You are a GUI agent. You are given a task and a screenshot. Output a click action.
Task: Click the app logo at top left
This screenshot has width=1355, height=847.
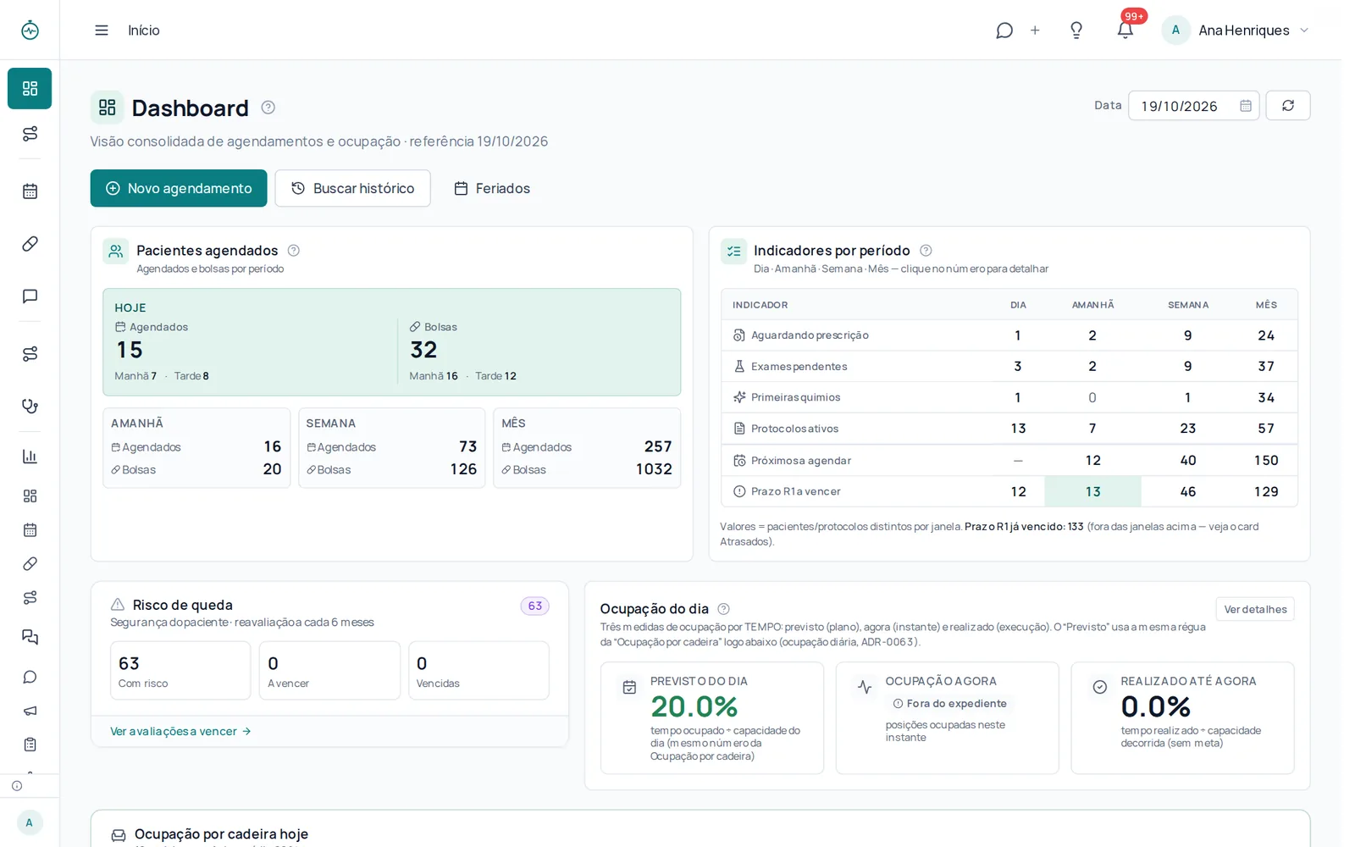(x=30, y=30)
